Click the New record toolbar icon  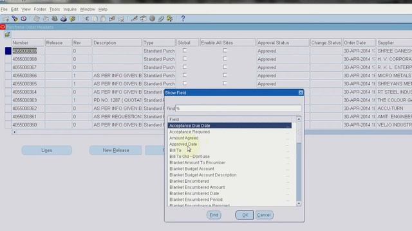click(x=6, y=19)
